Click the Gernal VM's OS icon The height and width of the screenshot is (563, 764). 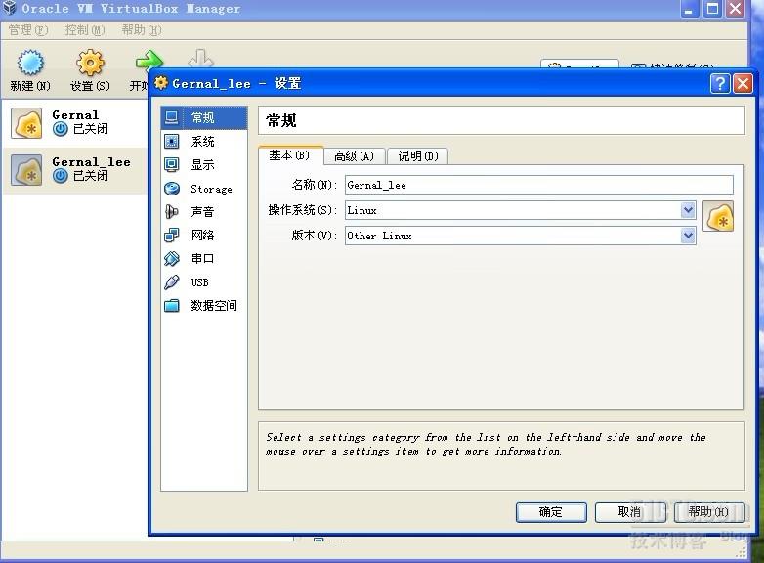(26, 123)
